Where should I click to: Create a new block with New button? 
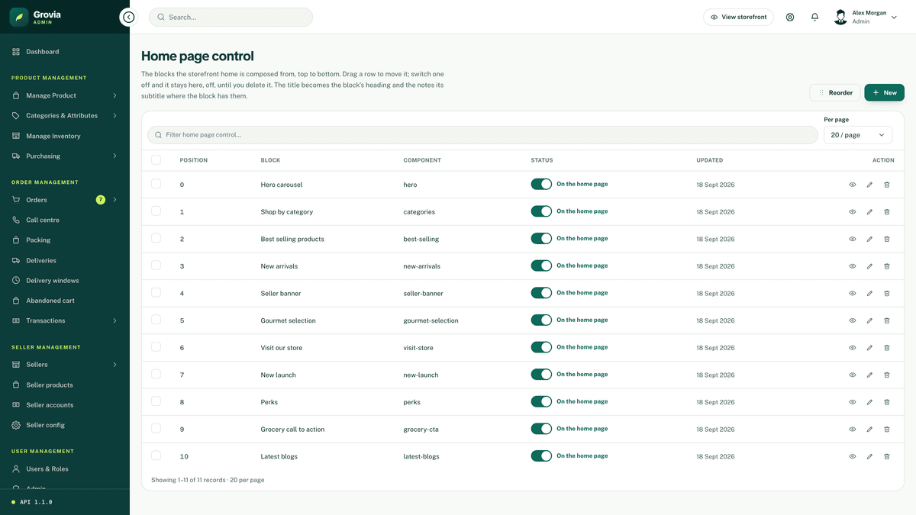(x=884, y=93)
